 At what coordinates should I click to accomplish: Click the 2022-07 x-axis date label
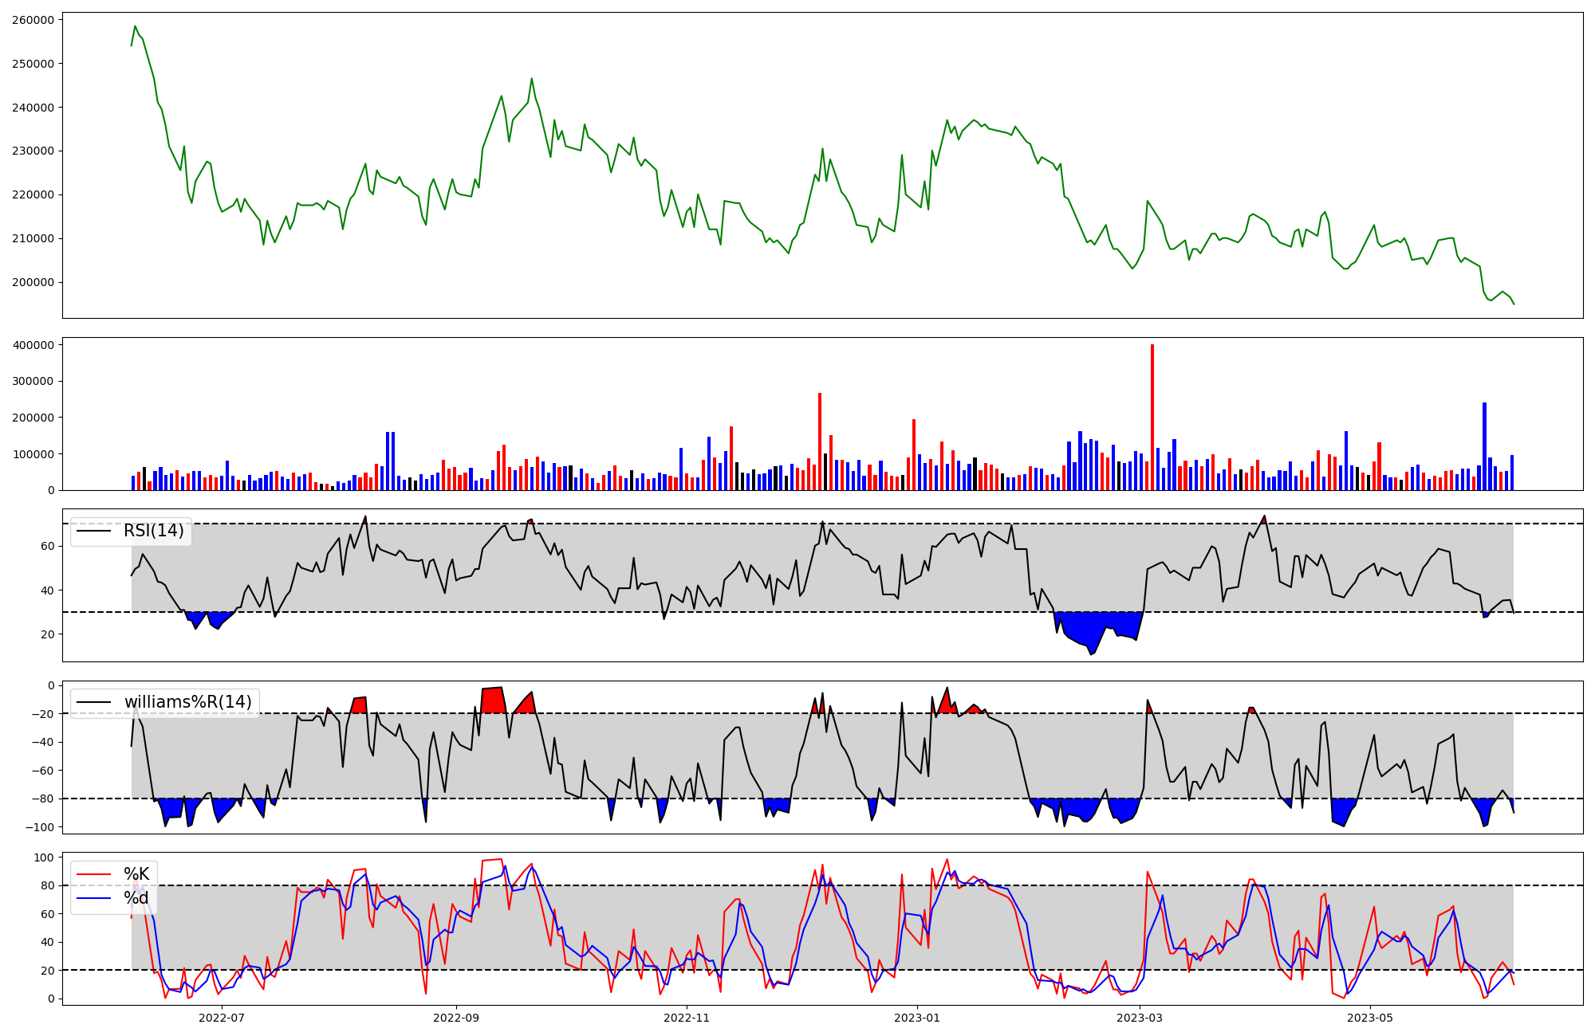click(221, 1018)
